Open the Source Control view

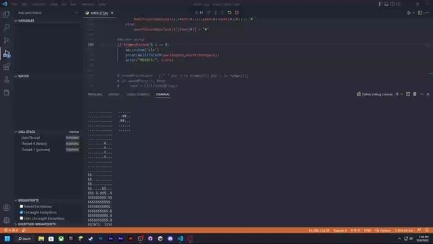click(6, 40)
